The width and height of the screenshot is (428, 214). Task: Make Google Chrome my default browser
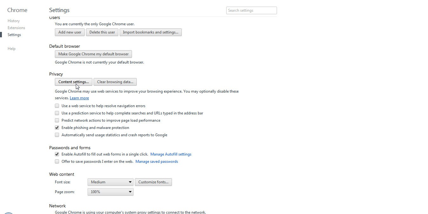click(x=93, y=54)
